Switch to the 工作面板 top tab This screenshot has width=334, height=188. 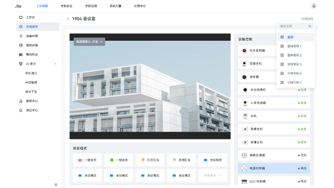[42, 6]
